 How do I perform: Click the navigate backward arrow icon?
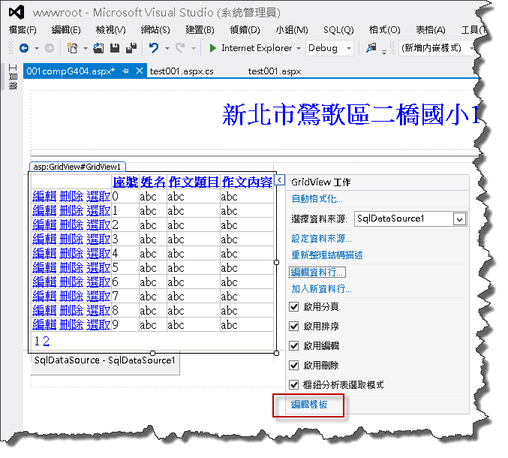(x=24, y=48)
